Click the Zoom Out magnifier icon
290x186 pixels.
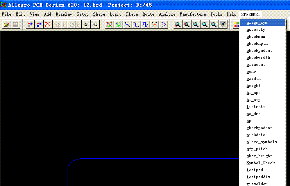click(205, 25)
